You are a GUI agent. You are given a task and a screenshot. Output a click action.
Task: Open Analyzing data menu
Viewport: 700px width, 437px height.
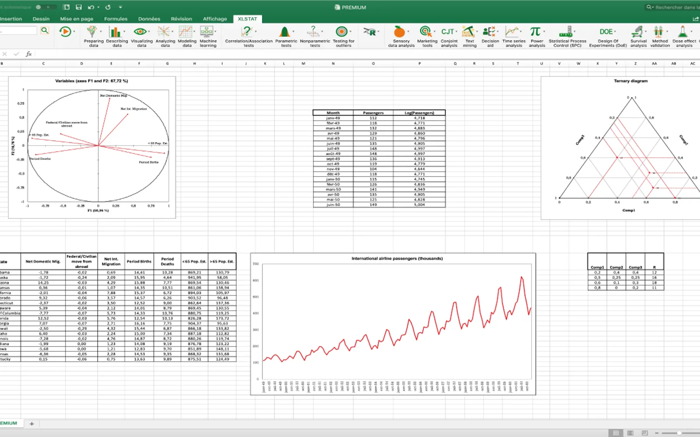coord(165,36)
